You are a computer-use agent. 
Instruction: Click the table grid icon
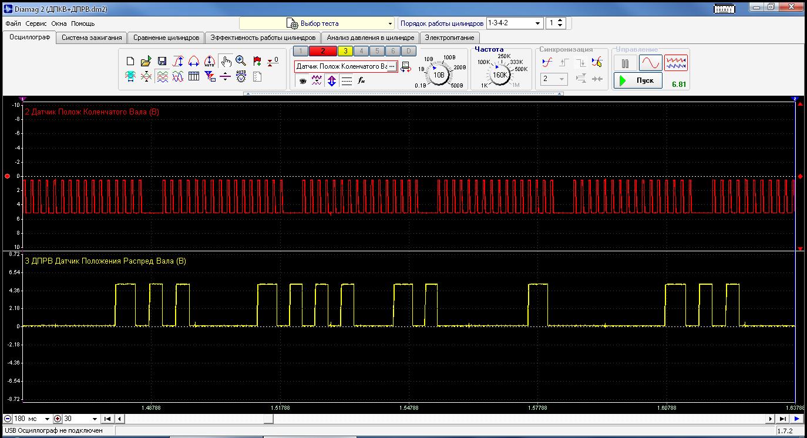click(194, 76)
